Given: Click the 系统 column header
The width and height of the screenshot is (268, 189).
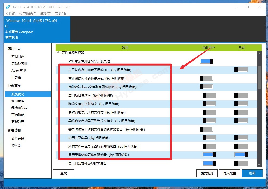Looking at the screenshot, I should 242,48.
